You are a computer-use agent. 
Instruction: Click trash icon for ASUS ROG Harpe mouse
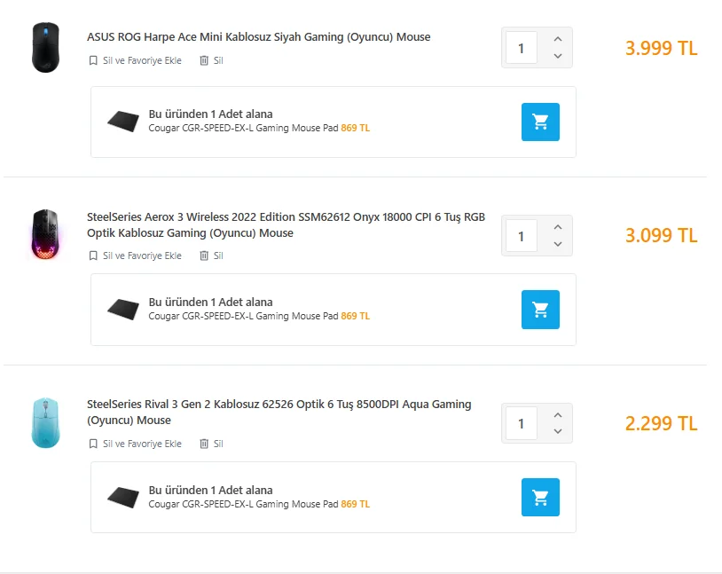tap(204, 61)
